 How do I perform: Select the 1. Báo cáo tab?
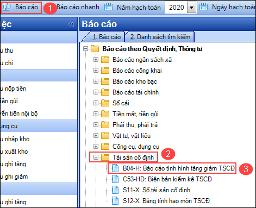click(107, 37)
